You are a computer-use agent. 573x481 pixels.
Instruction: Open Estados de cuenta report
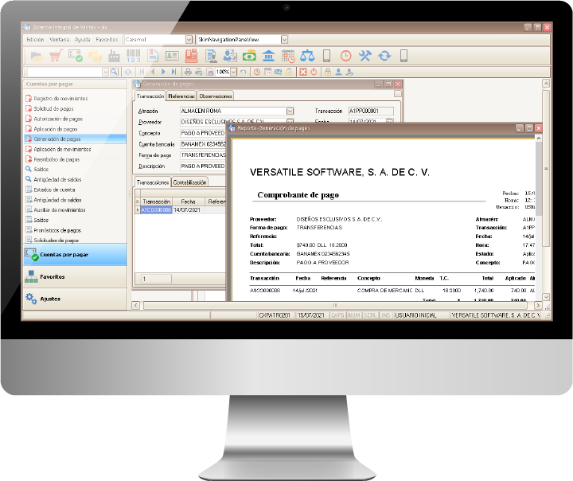click(x=50, y=190)
